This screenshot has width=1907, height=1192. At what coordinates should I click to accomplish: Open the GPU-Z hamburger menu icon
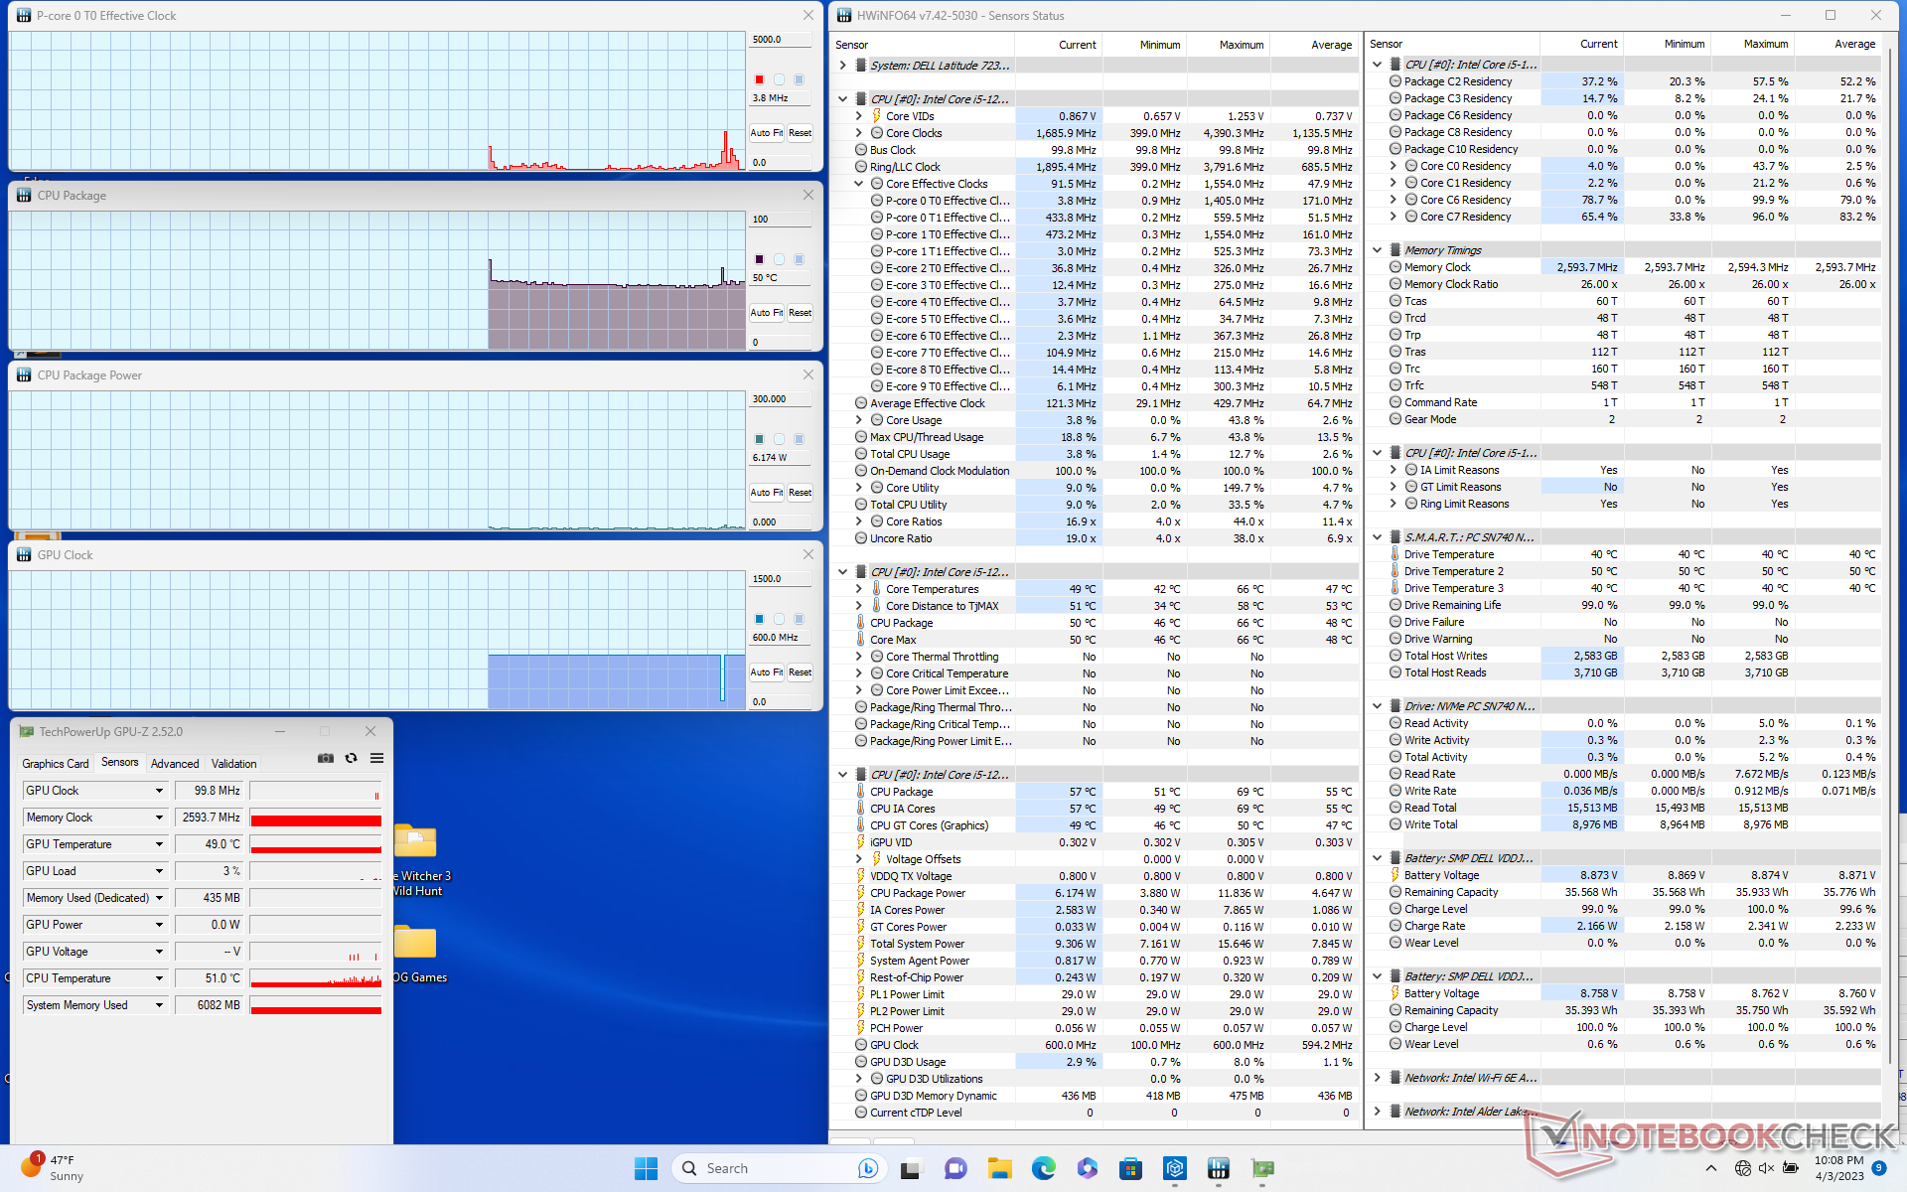[376, 758]
